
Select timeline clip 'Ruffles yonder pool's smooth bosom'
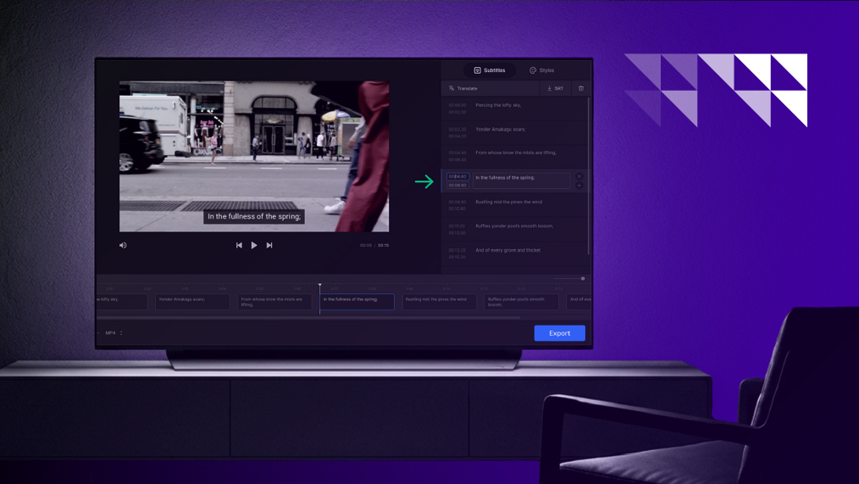coord(521,302)
